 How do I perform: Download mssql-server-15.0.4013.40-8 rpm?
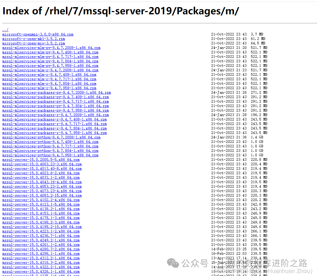(42, 169)
